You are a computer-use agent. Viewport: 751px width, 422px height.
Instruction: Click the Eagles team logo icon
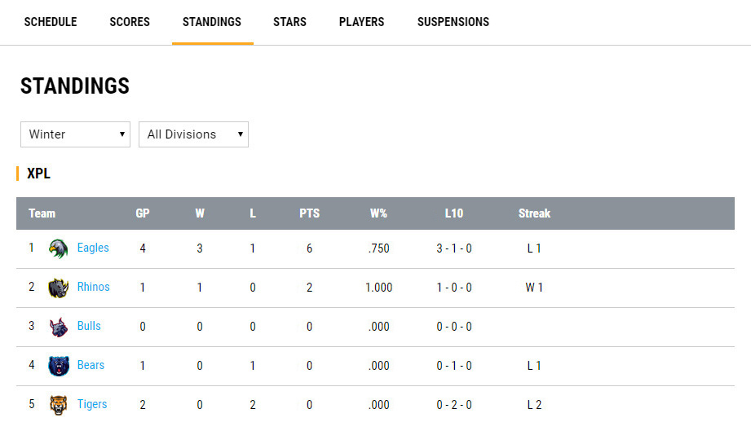click(x=58, y=248)
